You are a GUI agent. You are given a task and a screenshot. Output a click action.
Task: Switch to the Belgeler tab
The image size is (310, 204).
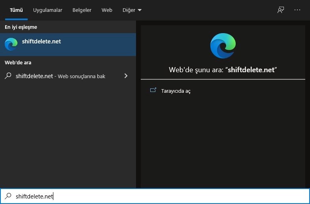pos(82,10)
